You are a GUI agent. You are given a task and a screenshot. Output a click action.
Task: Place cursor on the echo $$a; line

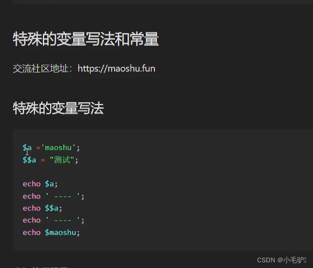pos(42,208)
